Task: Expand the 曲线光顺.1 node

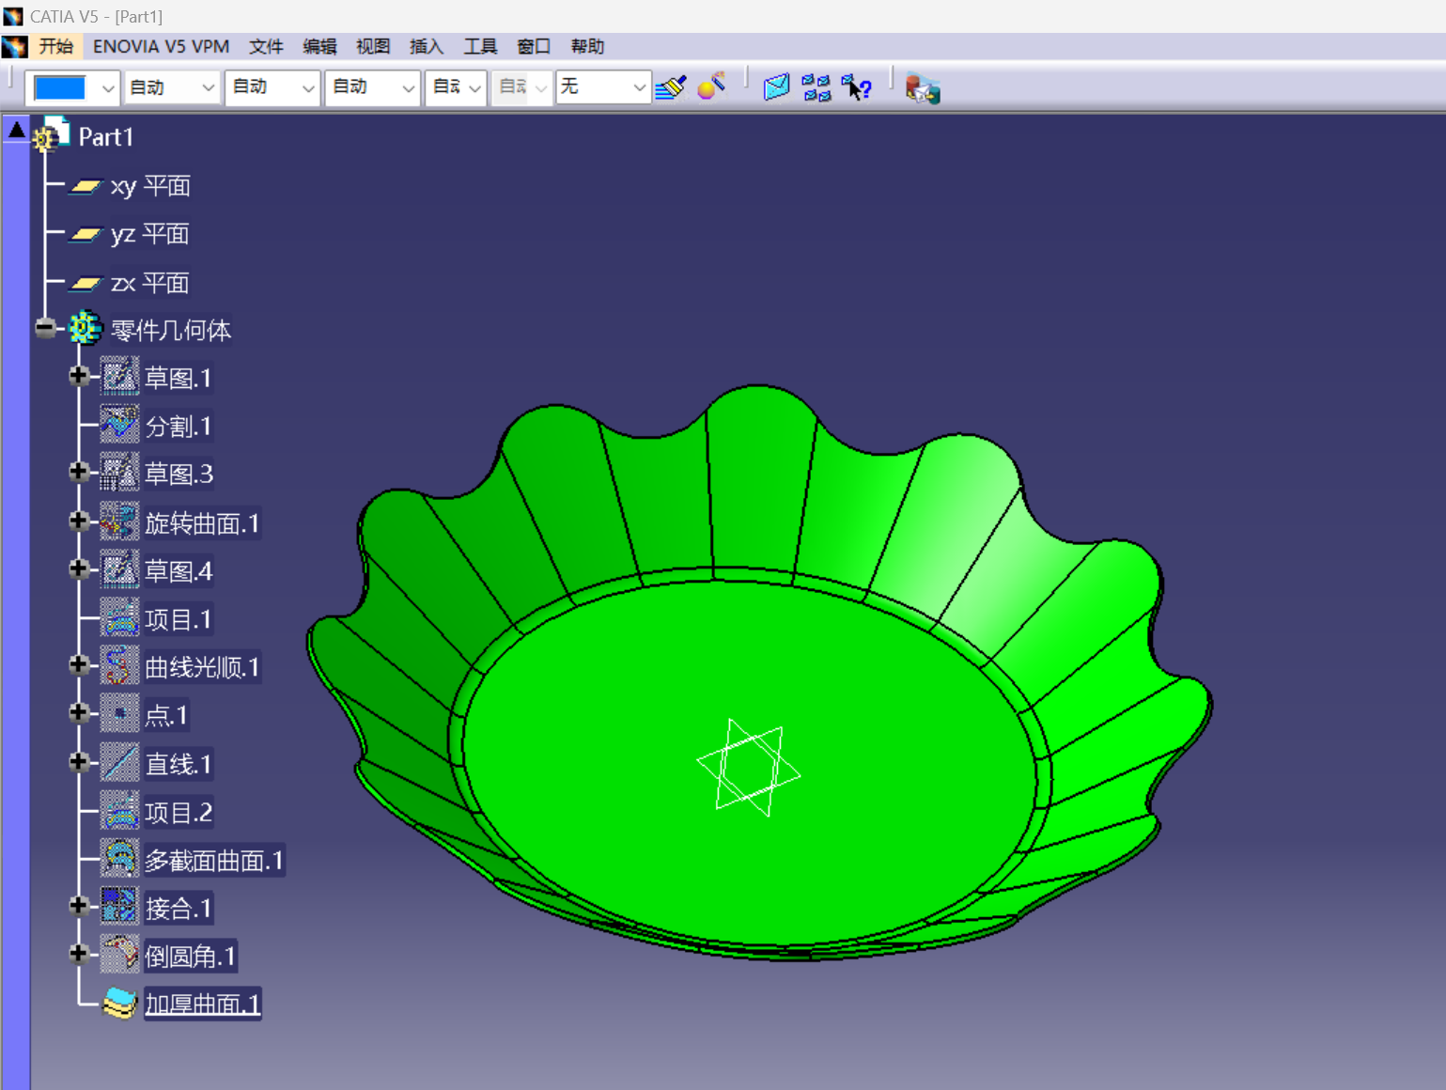Action: (x=79, y=664)
